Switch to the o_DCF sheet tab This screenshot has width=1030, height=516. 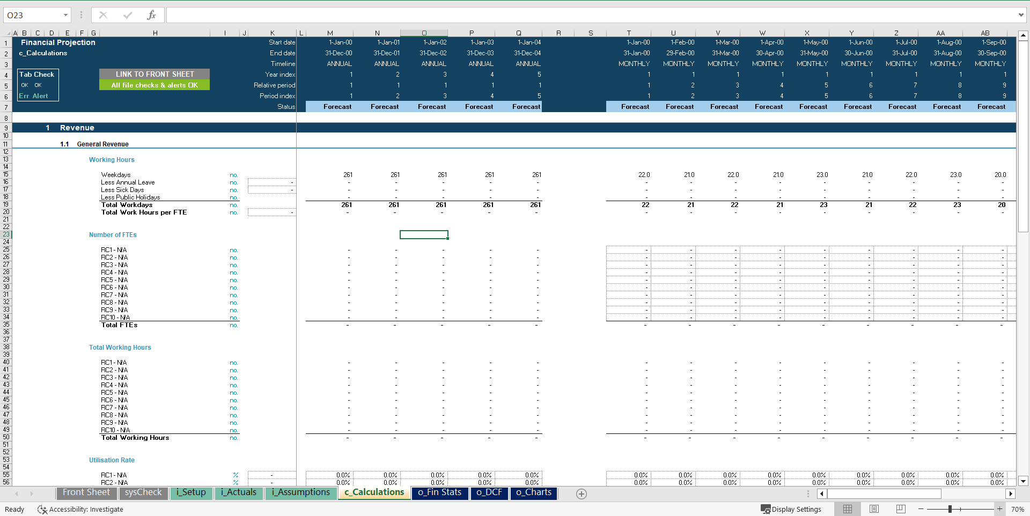tap(489, 493)
